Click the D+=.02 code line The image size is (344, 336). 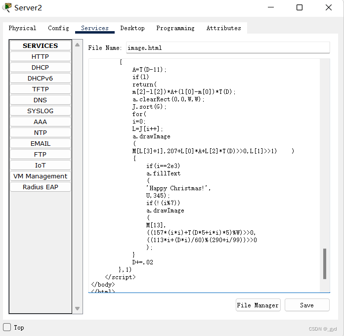(x=143, y=262)
